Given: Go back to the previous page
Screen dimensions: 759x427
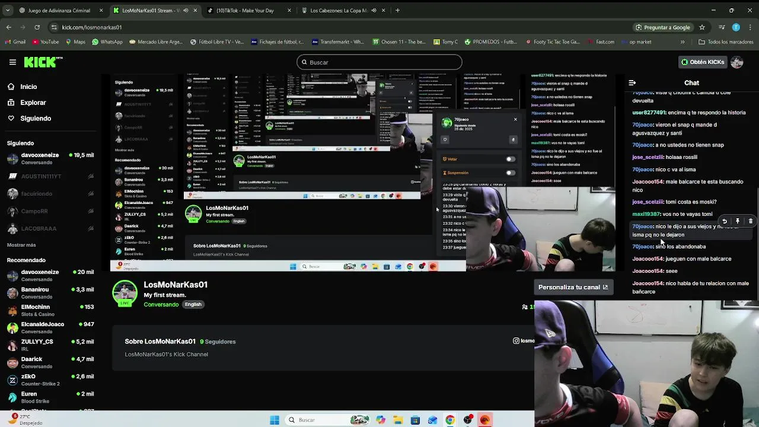Looking at the screenshot, I should [8, 27].
